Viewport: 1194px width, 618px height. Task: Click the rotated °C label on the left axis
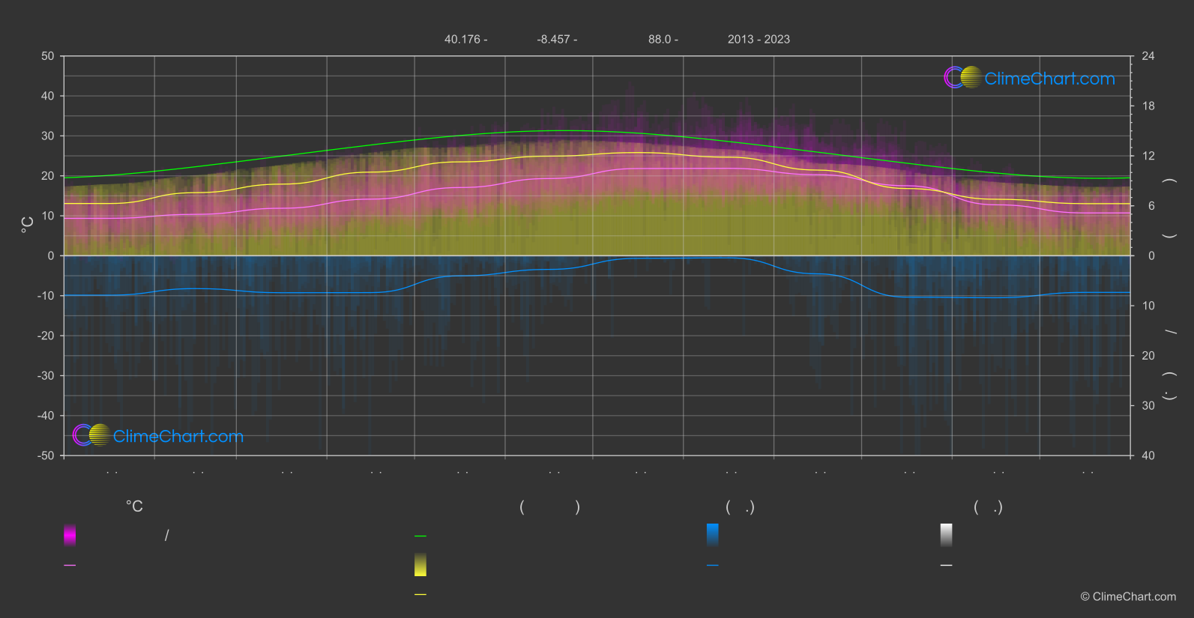tap(28, 225)
